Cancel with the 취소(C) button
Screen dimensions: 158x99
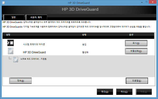point(124,92)
